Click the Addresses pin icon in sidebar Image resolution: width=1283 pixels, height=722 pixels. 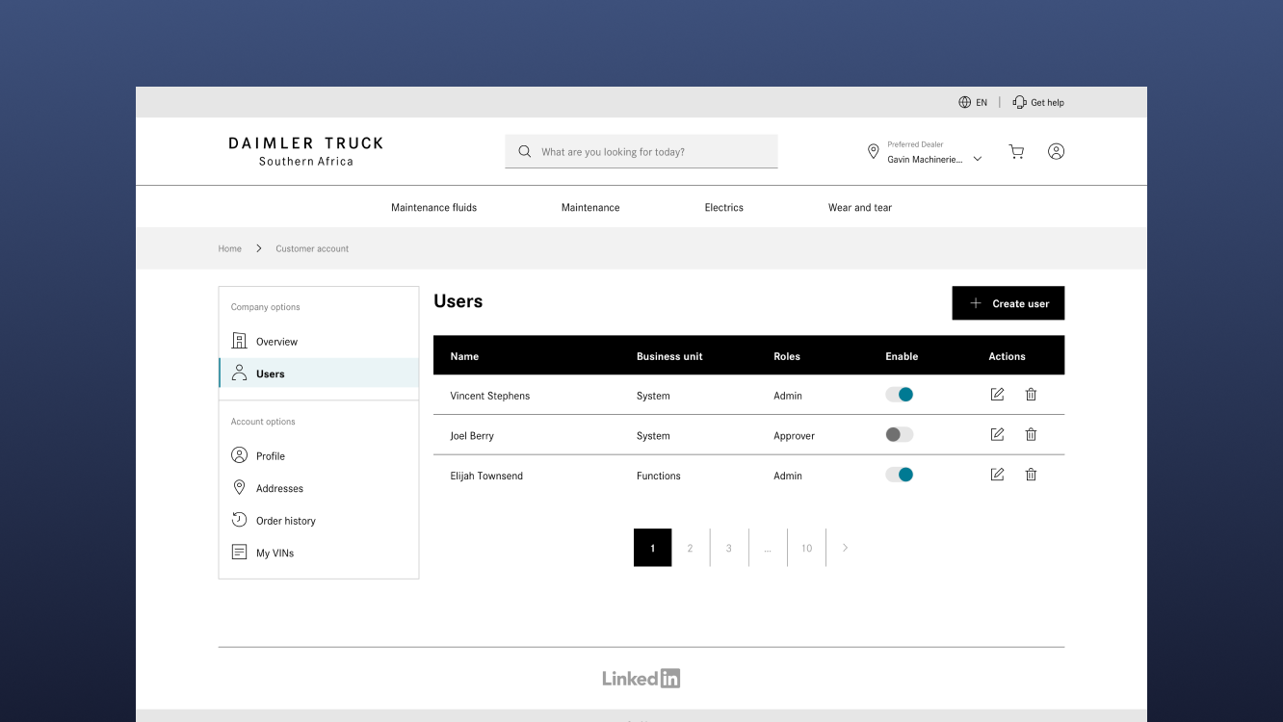tap(240, 488)
